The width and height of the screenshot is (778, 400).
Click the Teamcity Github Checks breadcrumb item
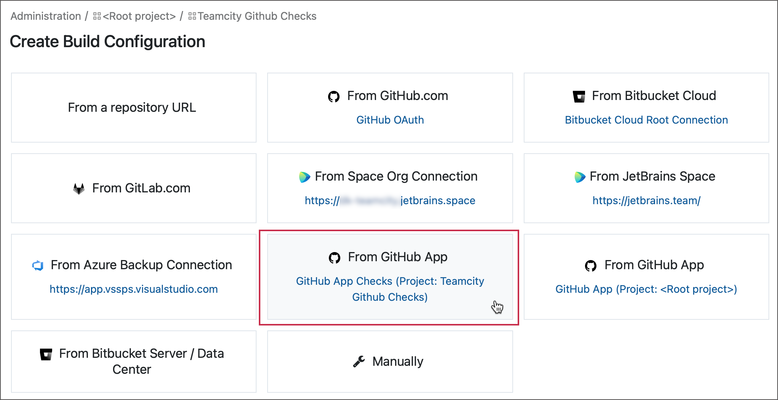pos(257,16)
